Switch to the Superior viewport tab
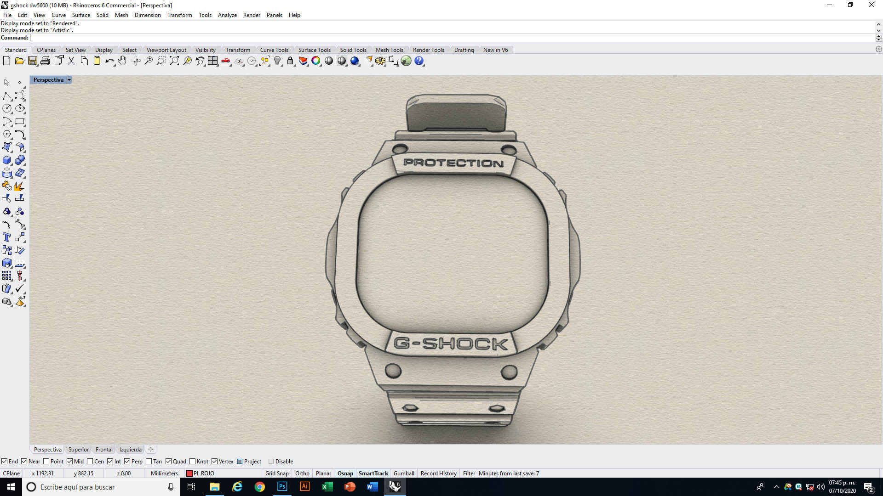Screen dimensions: 883x496 (x=79, y=449)
